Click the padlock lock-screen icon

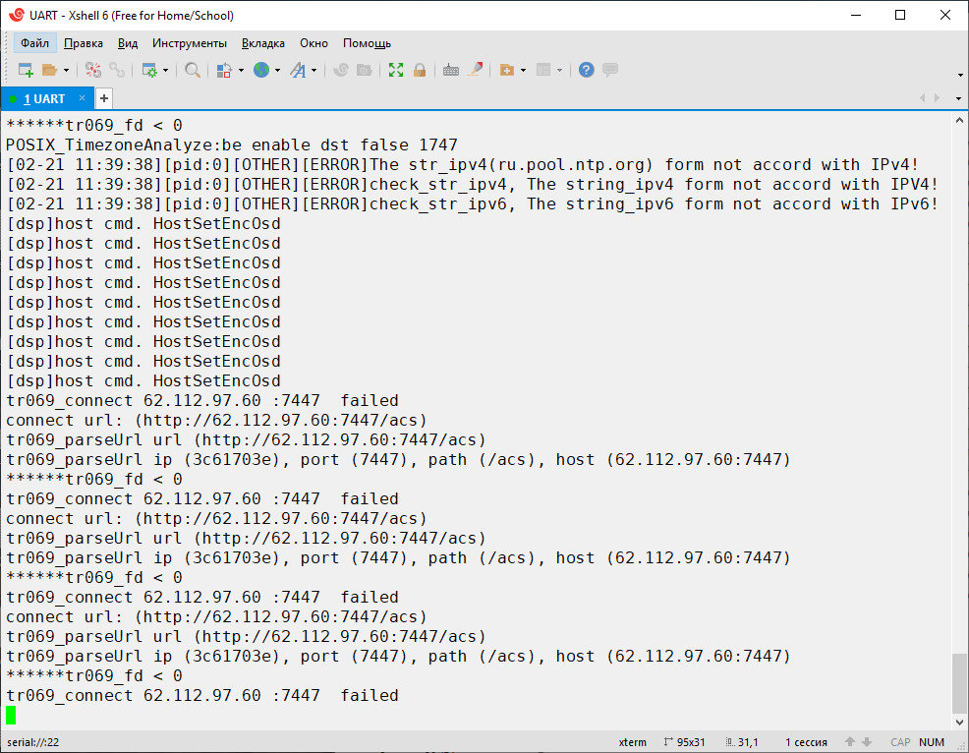click(420, 70)
